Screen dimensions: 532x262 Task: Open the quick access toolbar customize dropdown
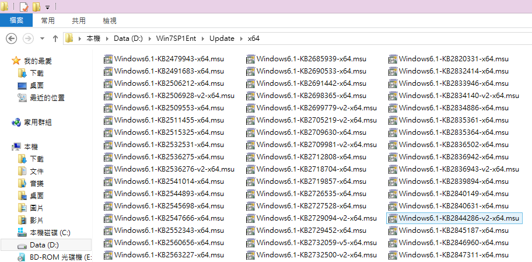click(47, 7)
